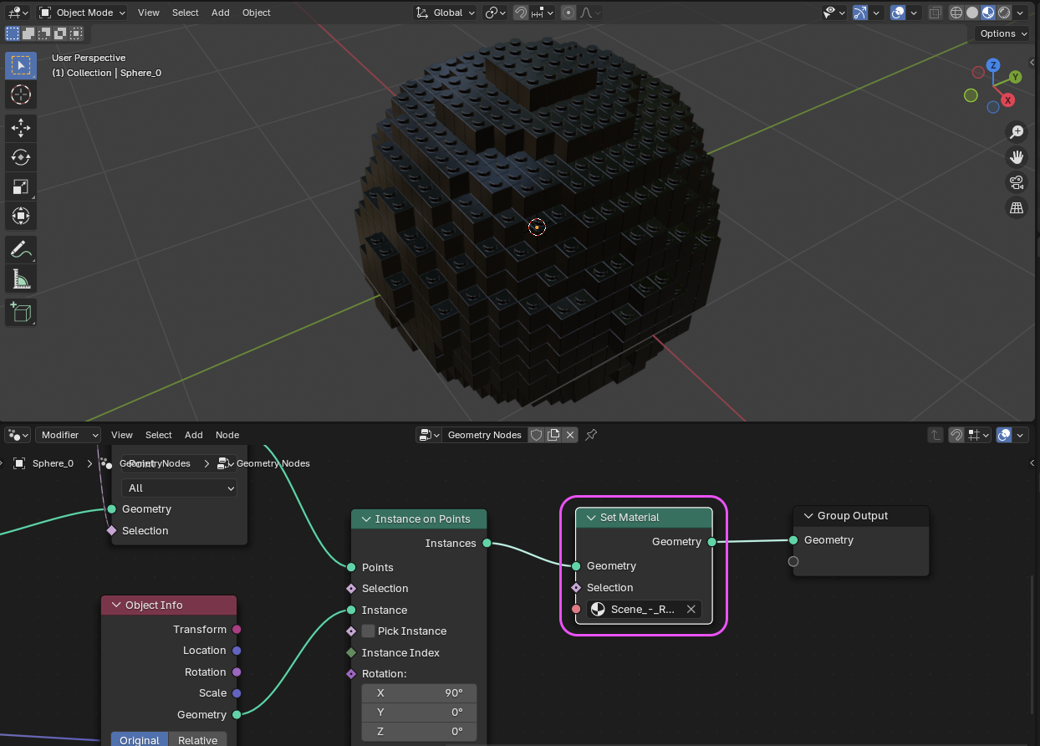Image resolution: width=1040 pixels, height=746 pixels.
Task: Activate the Move tool
Action: coord(21,127)
